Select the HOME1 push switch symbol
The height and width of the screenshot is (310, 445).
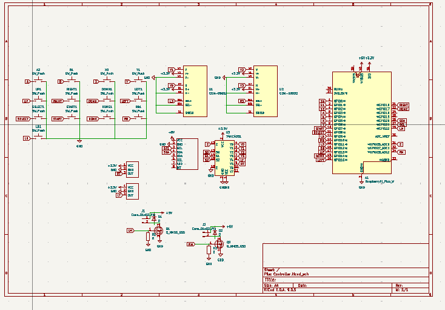point(107,118)
